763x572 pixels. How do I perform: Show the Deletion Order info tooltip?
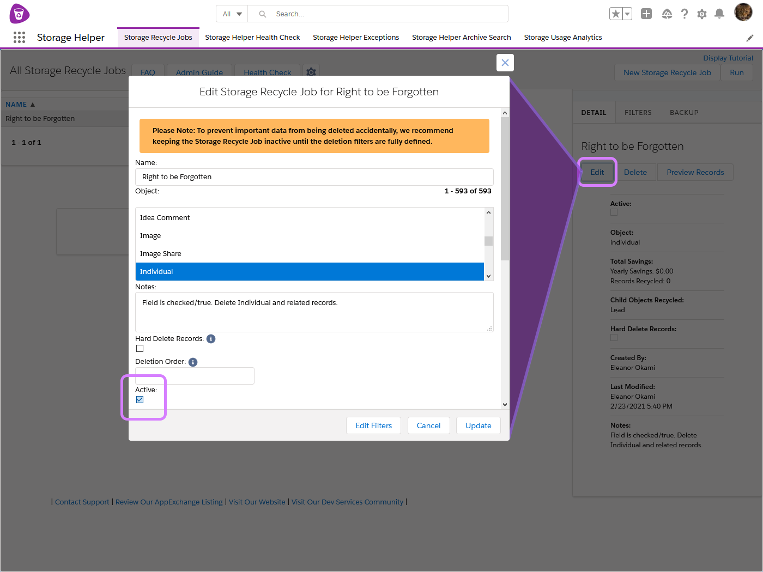(x=193, y=362)
